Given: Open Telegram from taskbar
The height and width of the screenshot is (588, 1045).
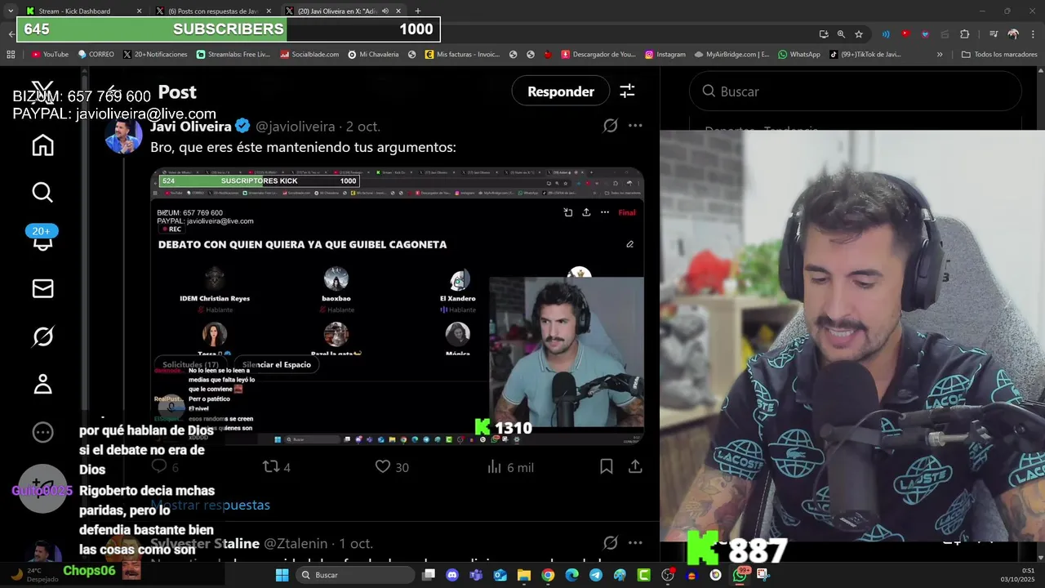Looking at the screenshot, I should coord(596,575).
